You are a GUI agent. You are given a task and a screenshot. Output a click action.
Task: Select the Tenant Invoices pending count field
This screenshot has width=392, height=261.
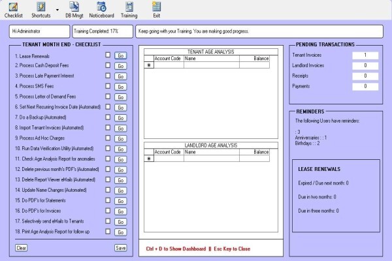[x=365, y=55]
